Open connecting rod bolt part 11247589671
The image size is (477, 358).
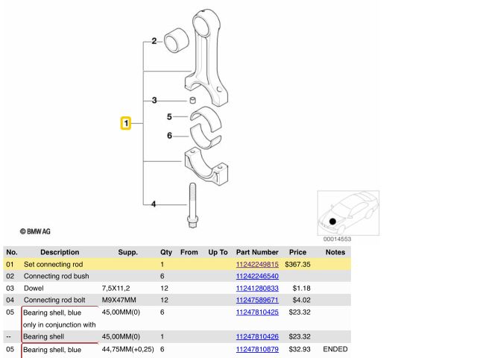256,300
